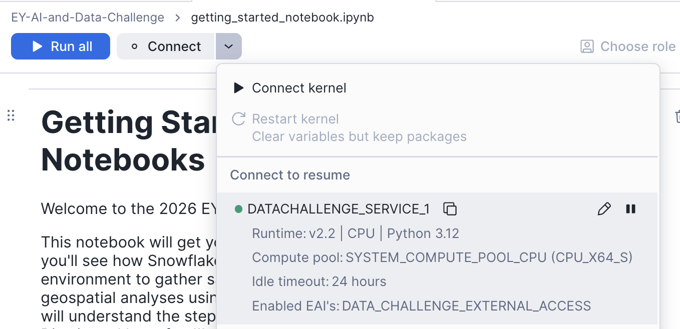Edit the DATACHALLENGE_SERVICE_1 service settings
The height and width of the screenshot is (329, 680).
(604, 209)
